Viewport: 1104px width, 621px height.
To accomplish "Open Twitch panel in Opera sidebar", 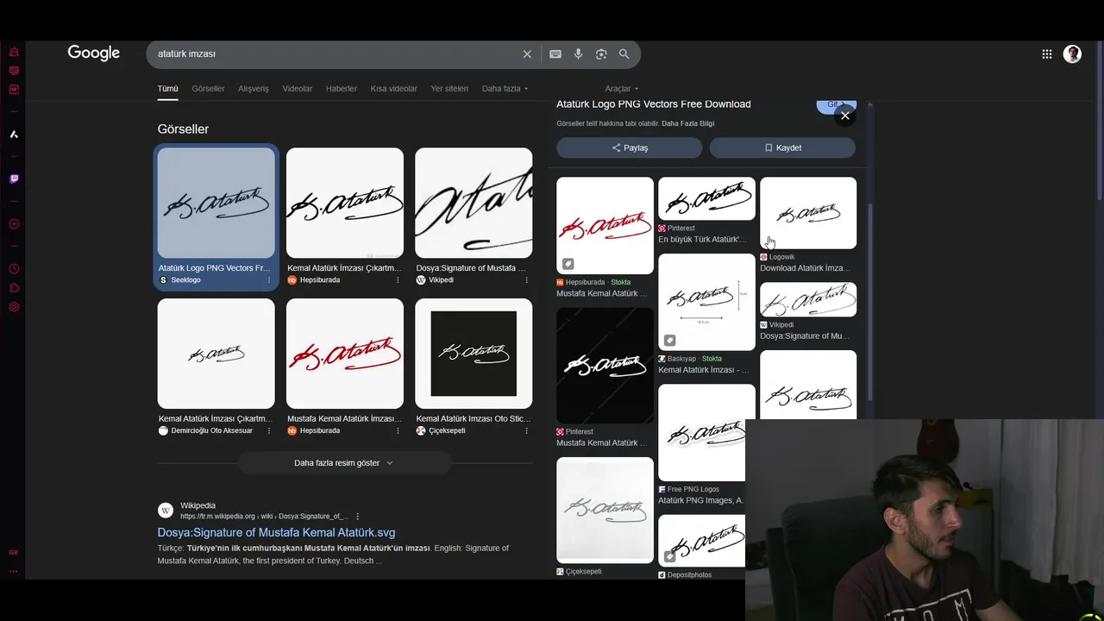I will (x=14, y=179).
